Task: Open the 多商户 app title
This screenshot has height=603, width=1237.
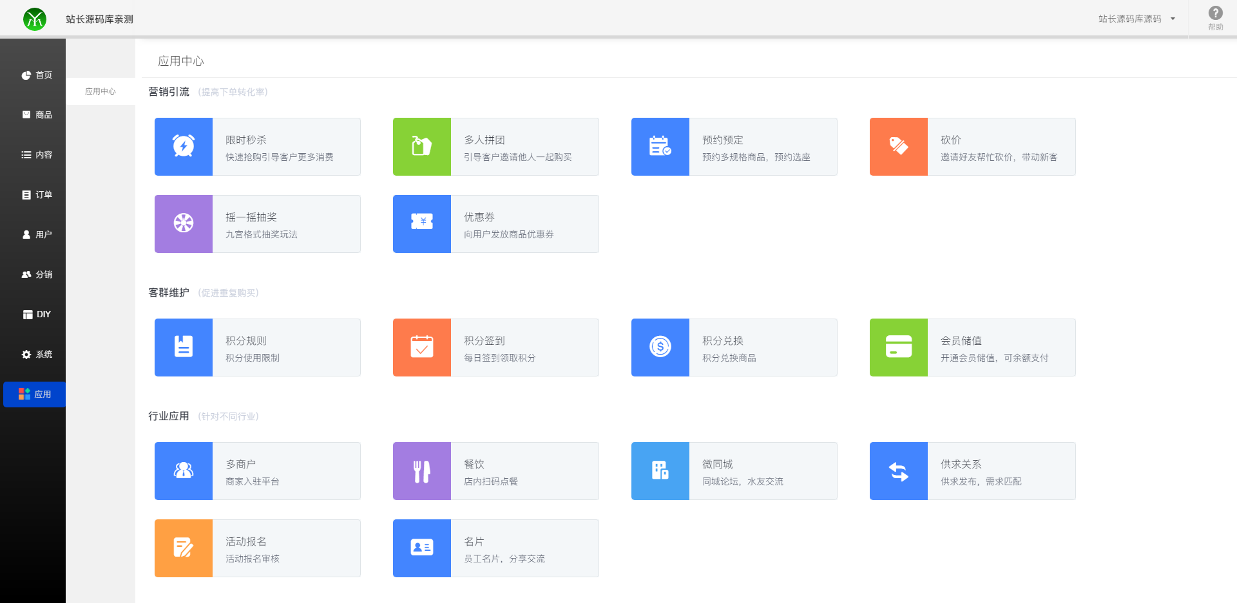Action: point(241,465)
